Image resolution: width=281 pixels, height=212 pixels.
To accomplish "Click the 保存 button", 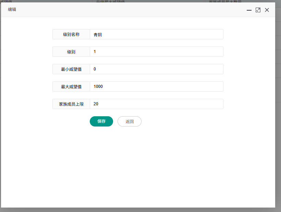I will pos(101,121).
